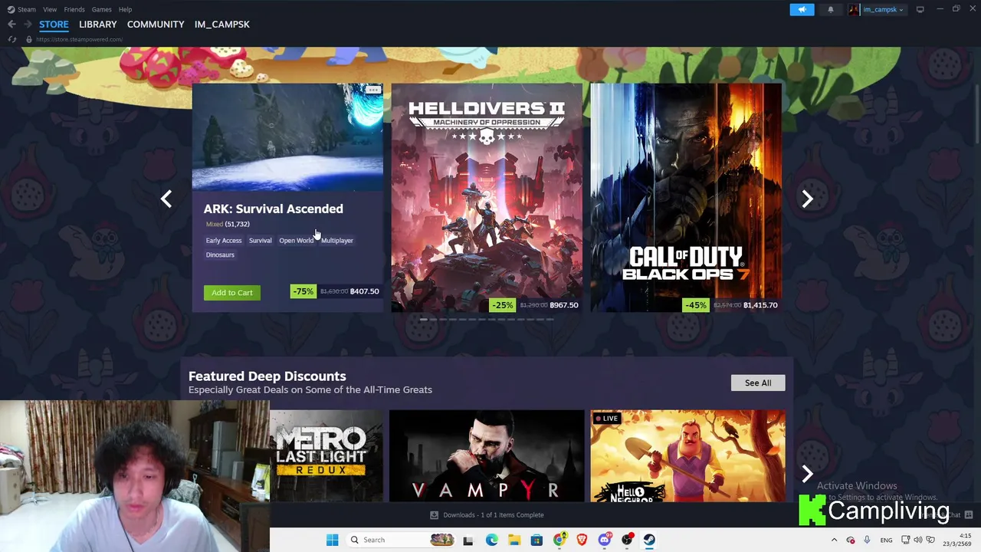The image size is (981, 552).
Task: Open the volume tray icon
Action: coord(917,540)
